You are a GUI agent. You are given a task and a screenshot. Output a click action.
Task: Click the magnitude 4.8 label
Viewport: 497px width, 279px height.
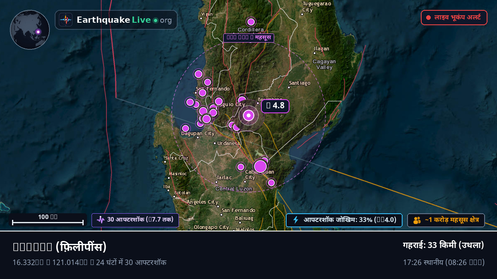pos(275,106)
